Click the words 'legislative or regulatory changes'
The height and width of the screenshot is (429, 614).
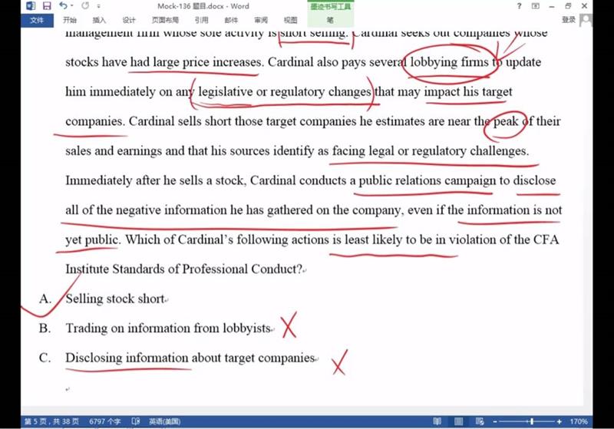(x=284, y=92)
